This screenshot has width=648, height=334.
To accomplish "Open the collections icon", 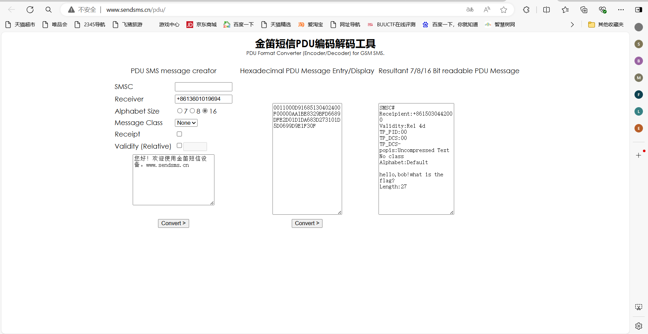I will [x=584, y=10].
